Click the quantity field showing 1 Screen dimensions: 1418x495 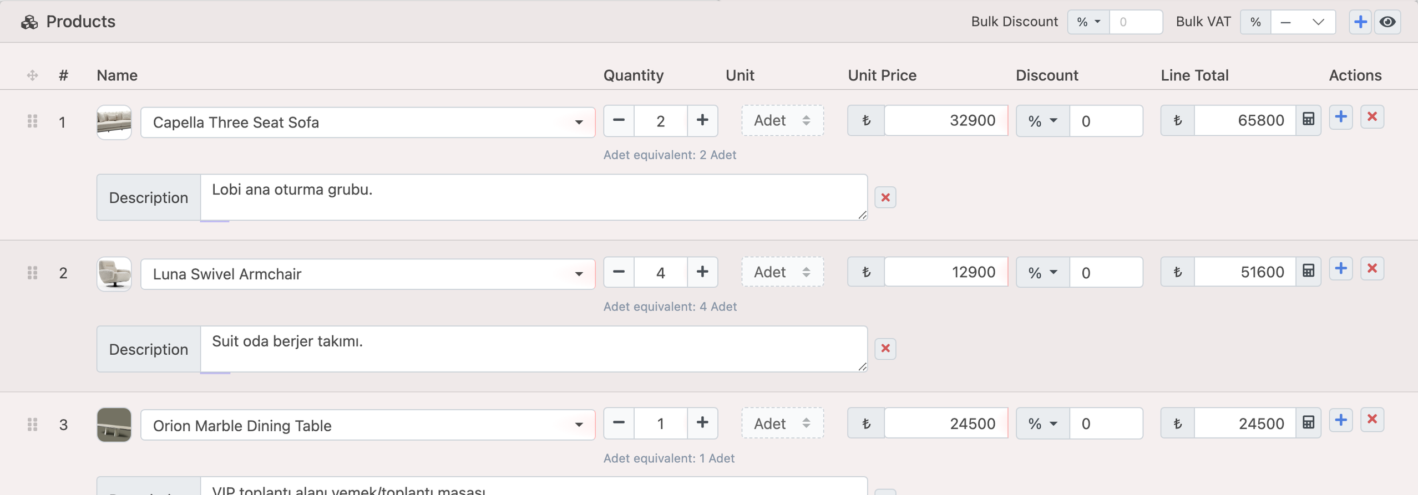pos(661,423)
